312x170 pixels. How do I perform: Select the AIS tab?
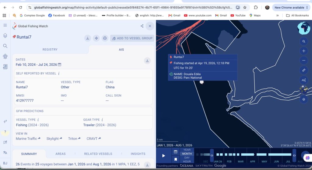coord(121,50)
